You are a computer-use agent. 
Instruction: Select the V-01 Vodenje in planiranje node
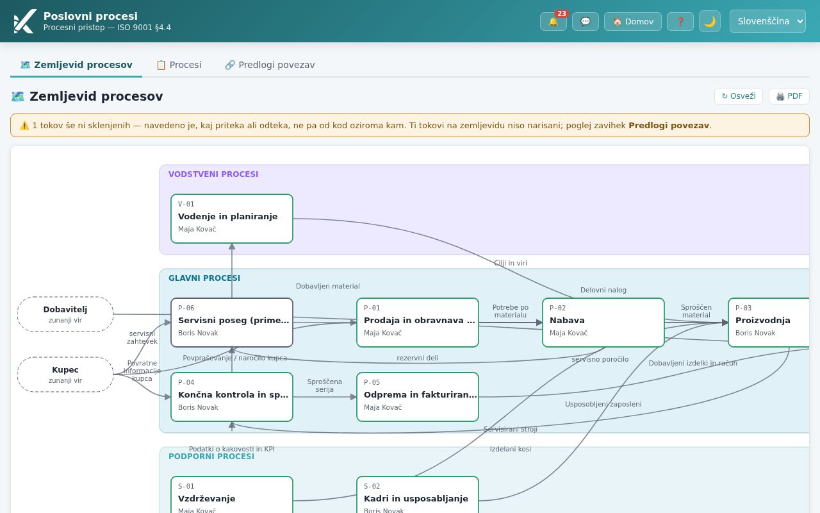point(232,219)
